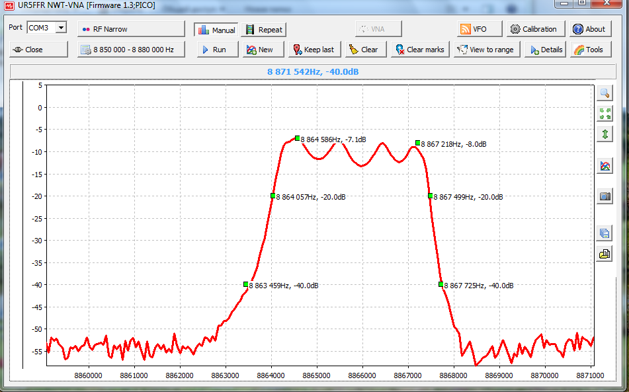
Task: Toggle the RF Narrow mode button
Action: (131, 29)
